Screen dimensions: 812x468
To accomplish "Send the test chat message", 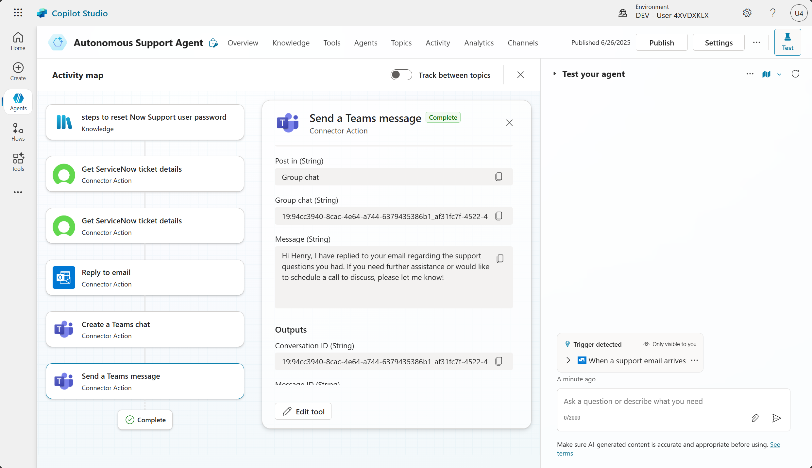I will click(x=776, y=418).
